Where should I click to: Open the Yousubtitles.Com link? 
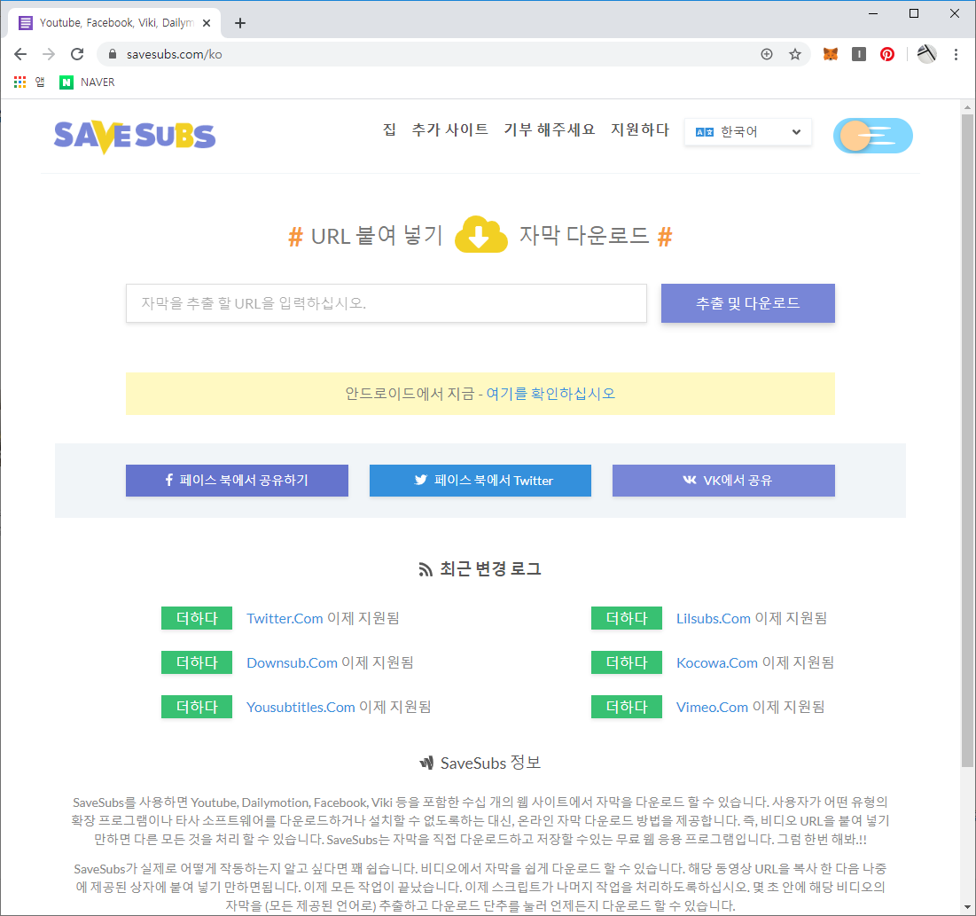pos(301,707)
